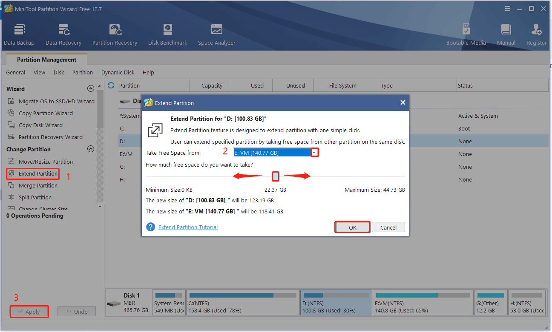Select the C:(NTFS) partition block
This screenshot has width=552, height=332.
click(x=243, y=303)
